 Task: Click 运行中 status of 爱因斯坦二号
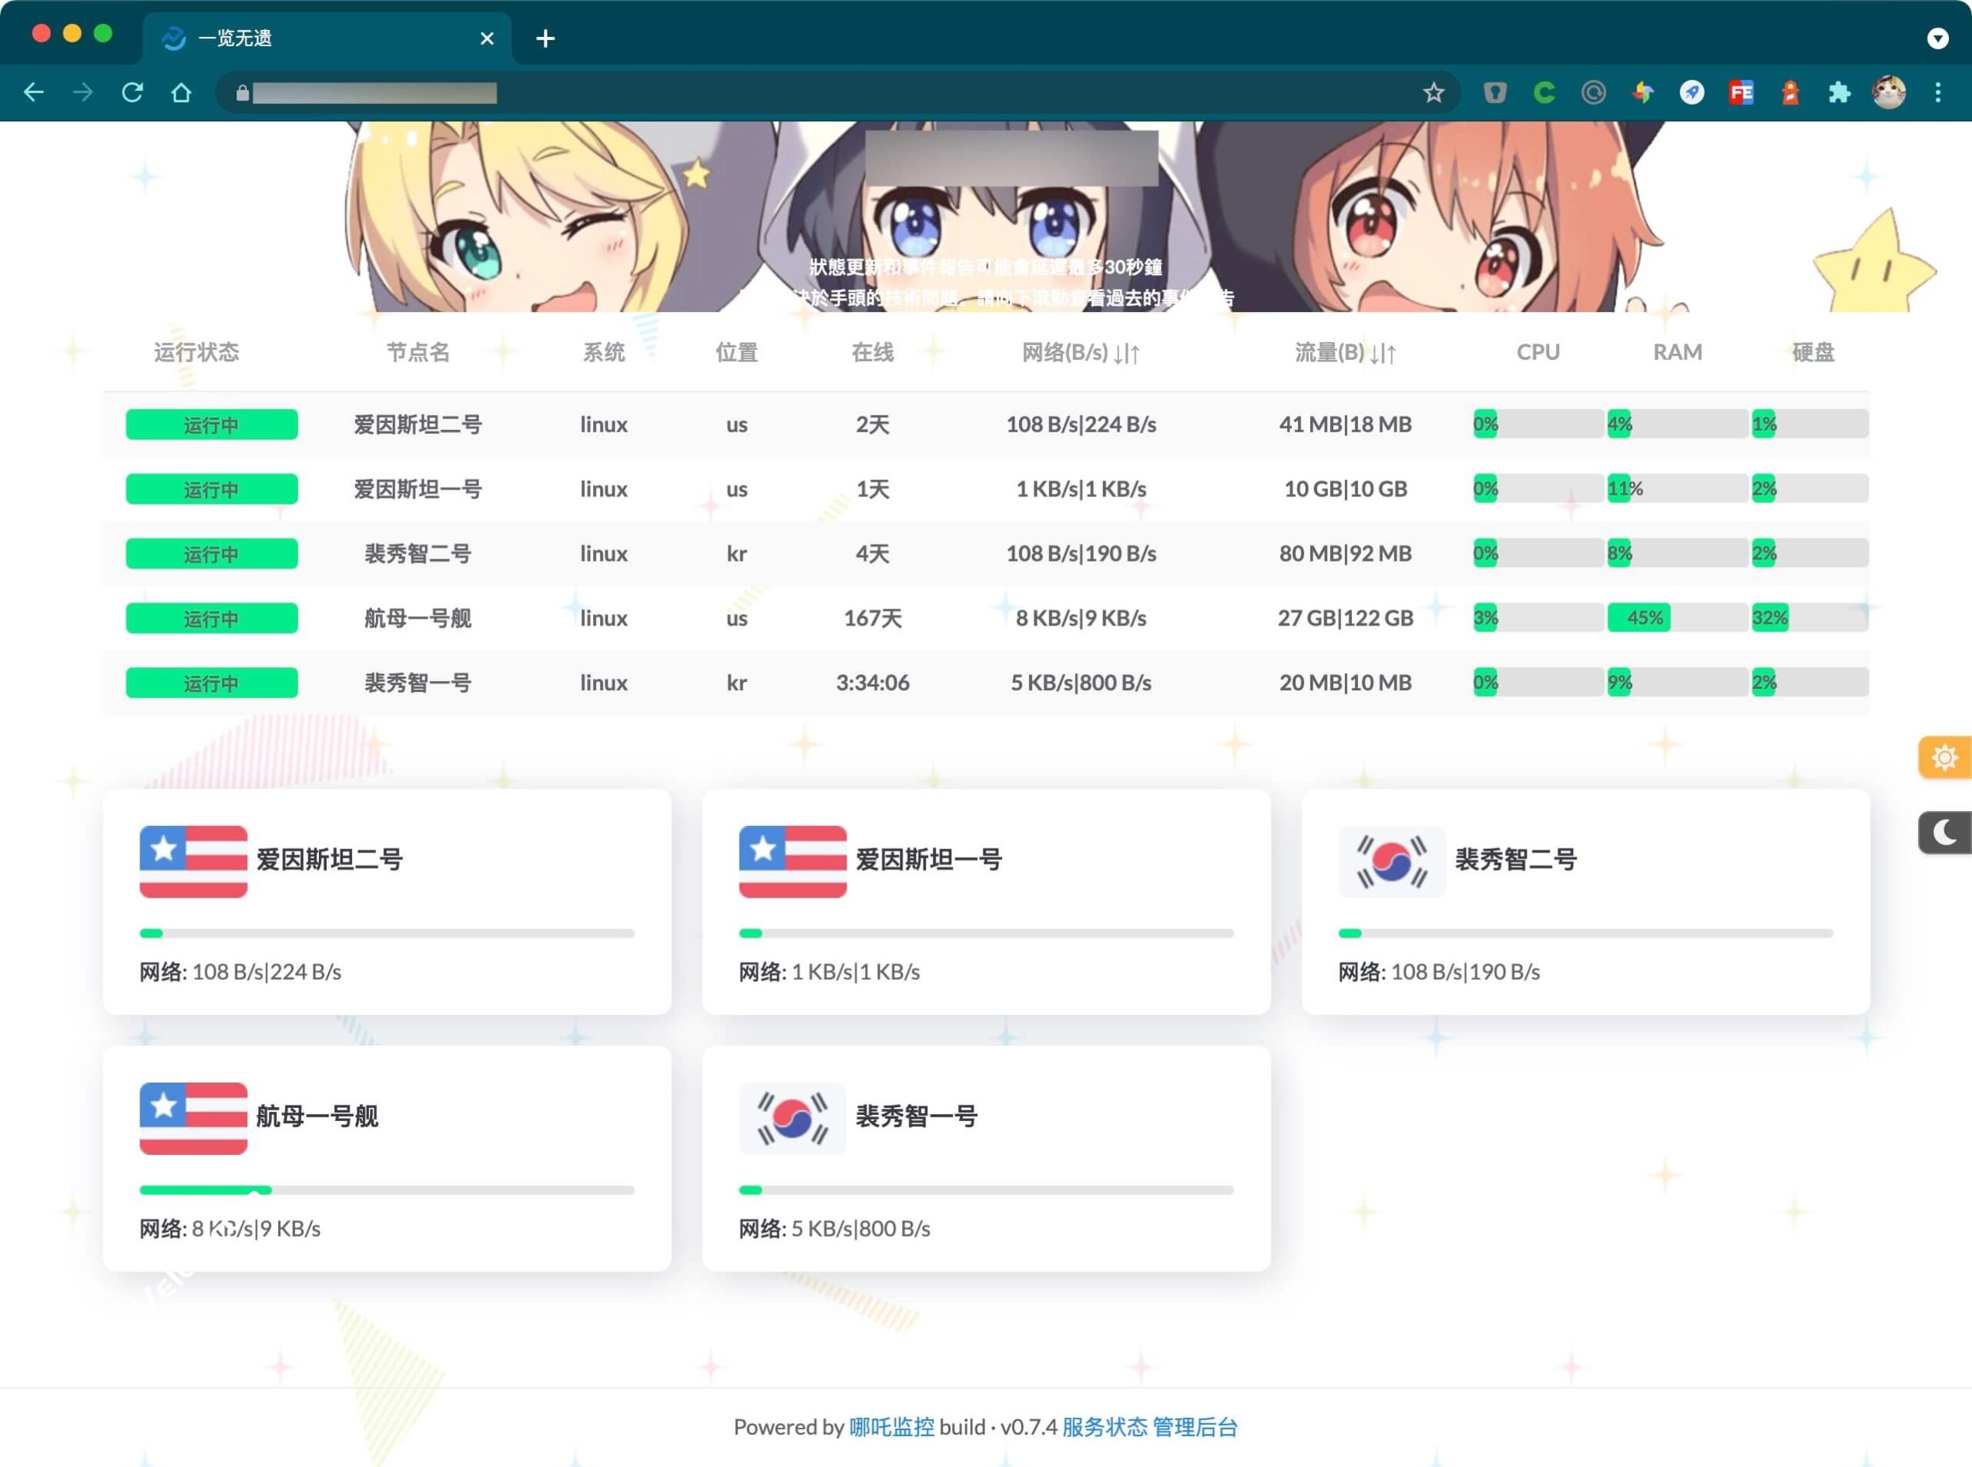point(211,425)
